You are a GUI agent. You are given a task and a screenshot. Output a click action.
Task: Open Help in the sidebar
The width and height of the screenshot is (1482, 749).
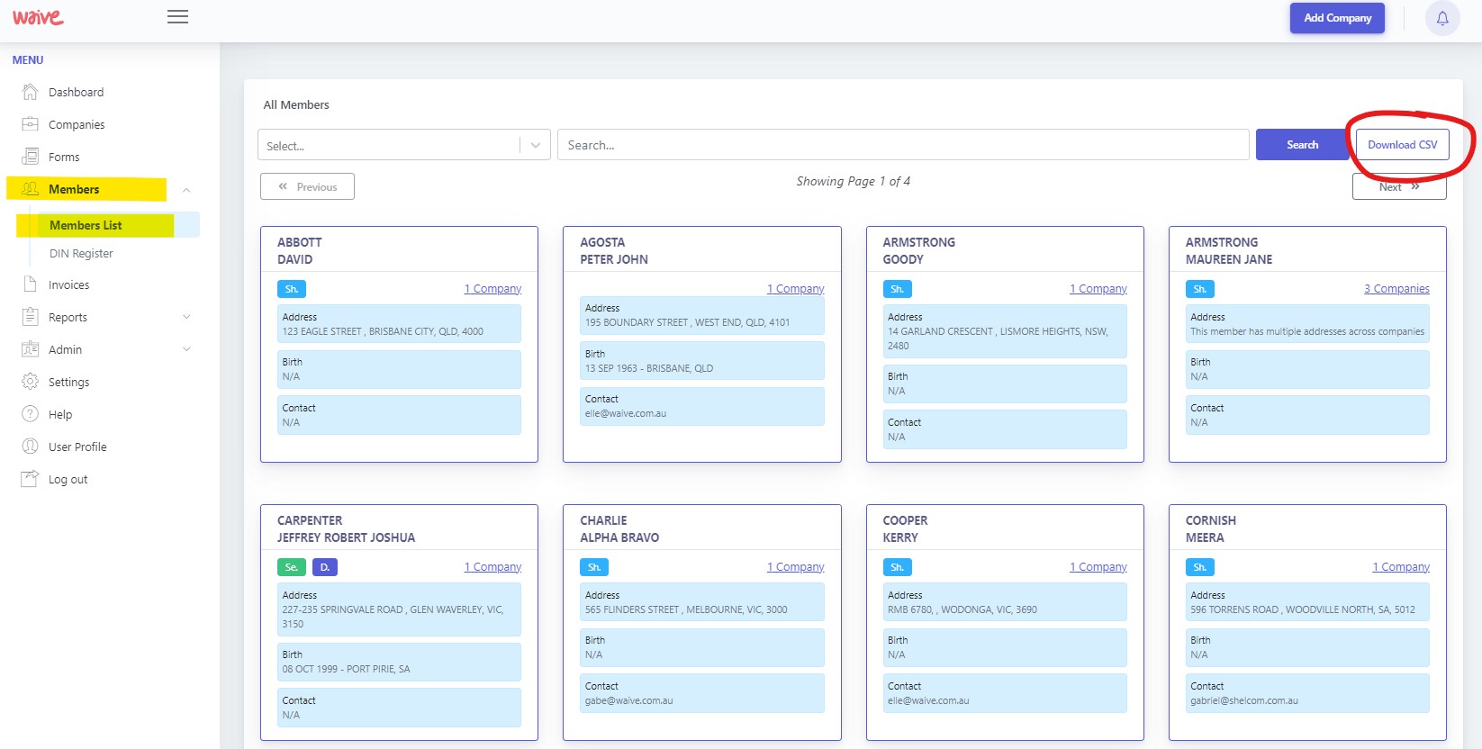tap(60, 414)
